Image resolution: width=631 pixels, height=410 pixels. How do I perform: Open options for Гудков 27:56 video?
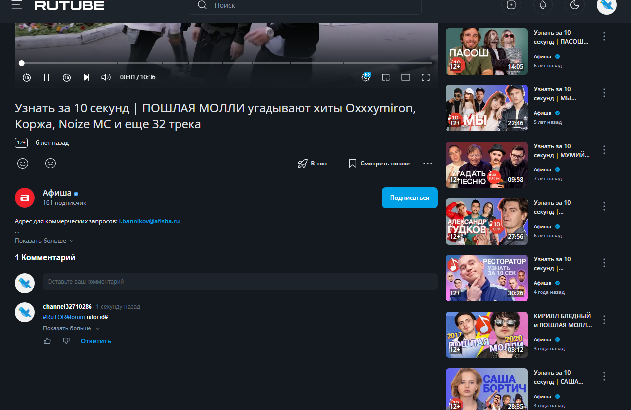coord(604,206)
